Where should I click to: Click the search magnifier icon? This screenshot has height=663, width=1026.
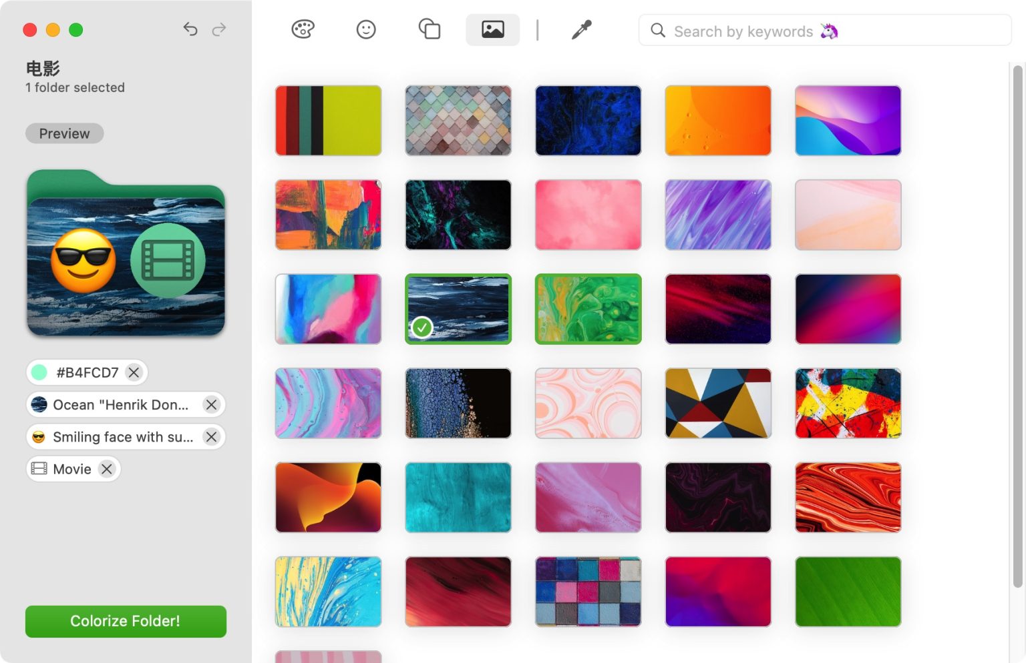tap(658, 31)
